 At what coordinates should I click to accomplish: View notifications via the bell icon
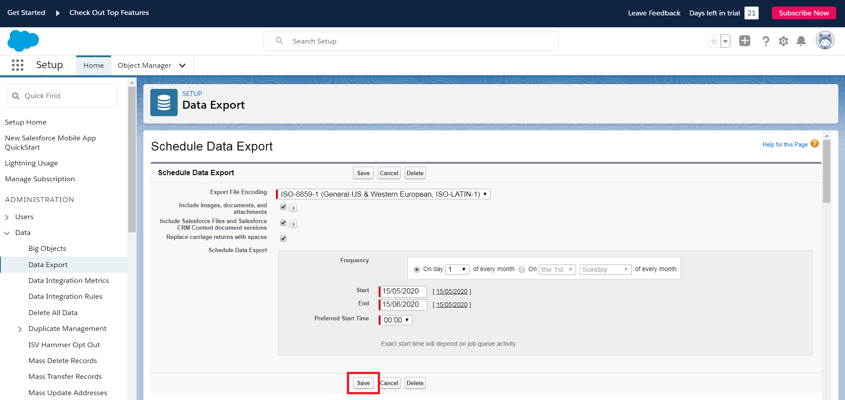tap(801, 41)
